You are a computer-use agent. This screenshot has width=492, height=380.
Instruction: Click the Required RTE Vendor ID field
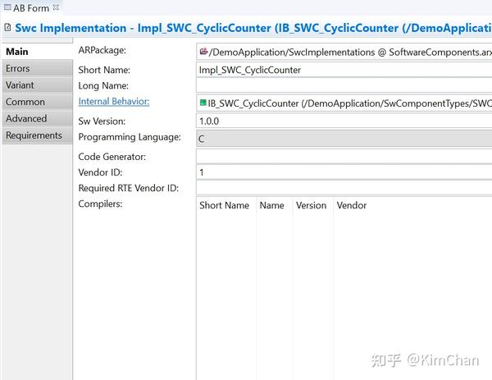[344, 189]
